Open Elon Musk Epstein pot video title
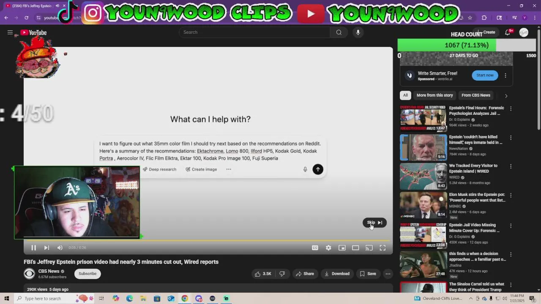The width and height of the screenshot is (541, 304). click(477, 198)
